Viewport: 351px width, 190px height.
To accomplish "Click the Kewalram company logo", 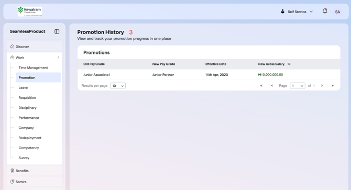I will [x=30, y=12].
